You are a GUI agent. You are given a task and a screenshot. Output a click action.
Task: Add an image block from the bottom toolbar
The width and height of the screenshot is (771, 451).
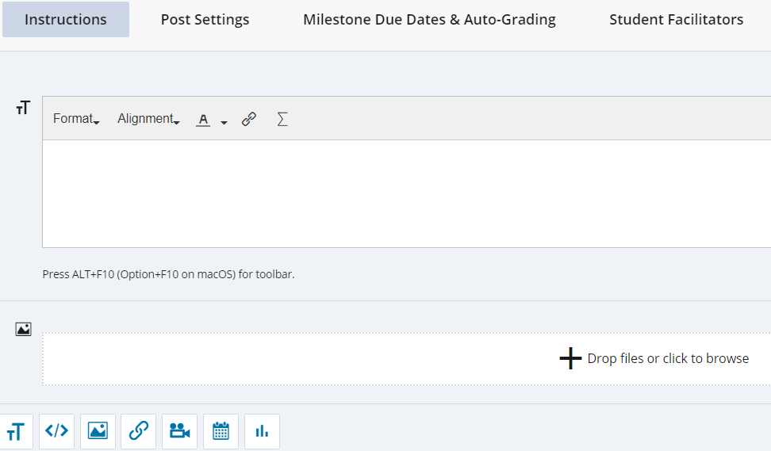tap(98, 431)
